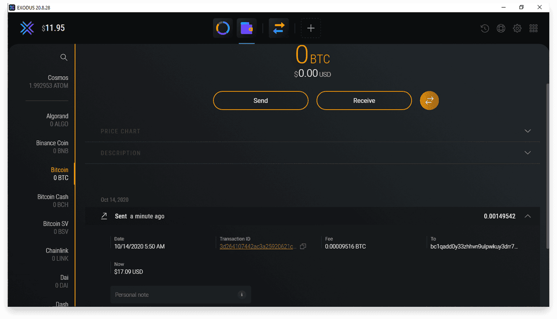Click 'Sent a minute ago' transaction label
The height and width of the screenshot is (319, 557).
coord(139,216)
